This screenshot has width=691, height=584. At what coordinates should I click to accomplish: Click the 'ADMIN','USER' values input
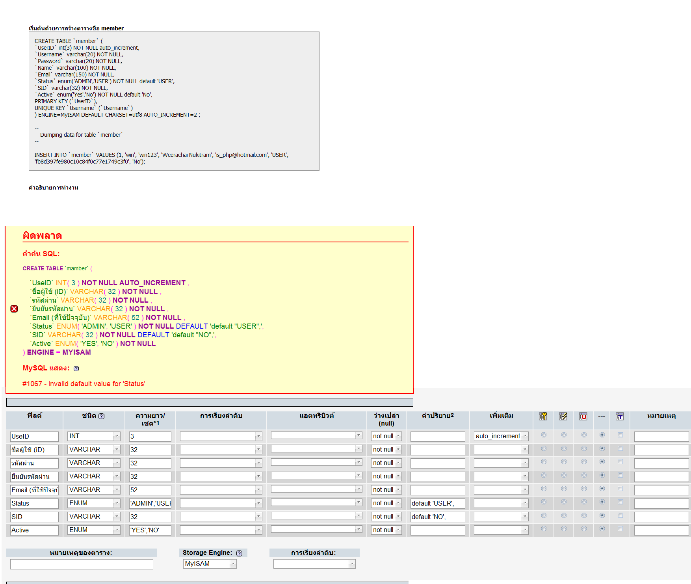(x=150, y=503)
